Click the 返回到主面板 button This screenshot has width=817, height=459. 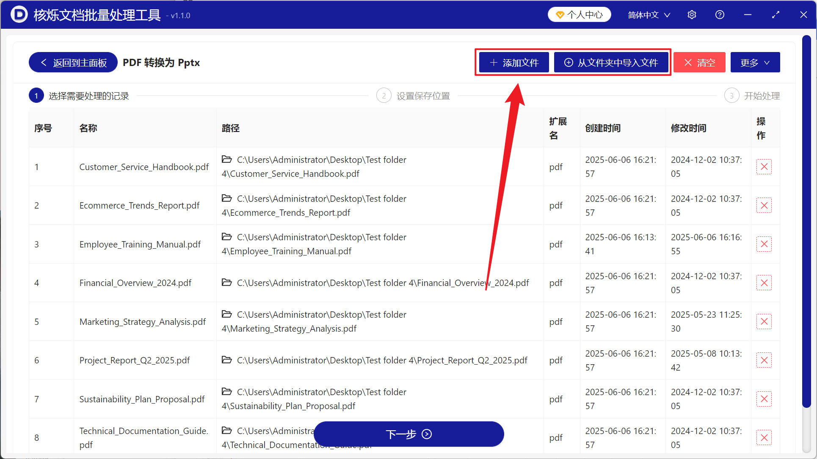[x=73, y=62]
